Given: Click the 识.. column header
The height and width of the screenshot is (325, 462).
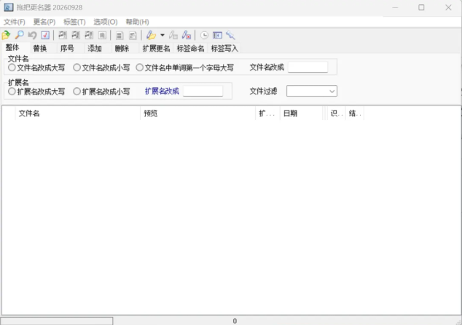Looking at the screenshot, I should click(x=337, y=113).
